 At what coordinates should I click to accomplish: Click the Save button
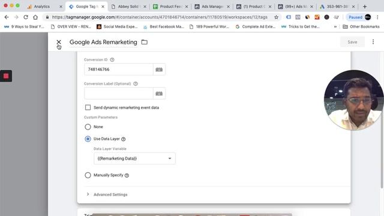coord(352,42)
